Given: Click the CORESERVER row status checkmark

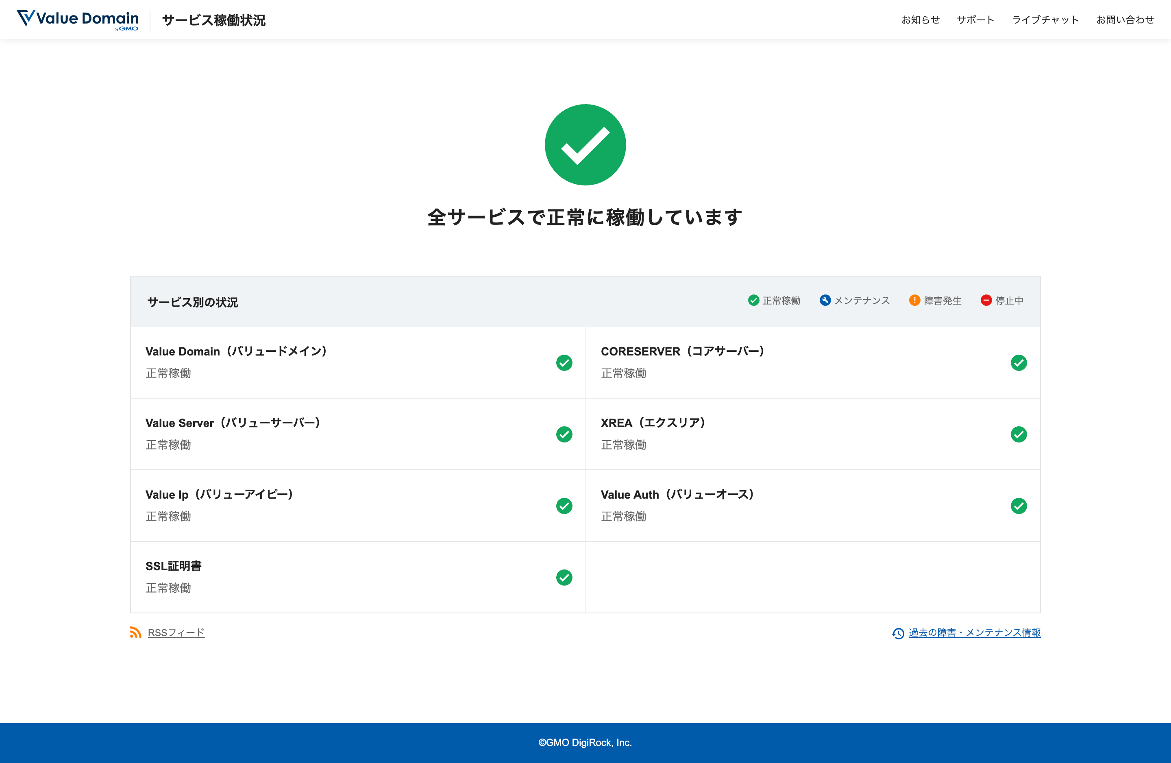Looking at the screenshot, I should click(x=1018, y=363).
